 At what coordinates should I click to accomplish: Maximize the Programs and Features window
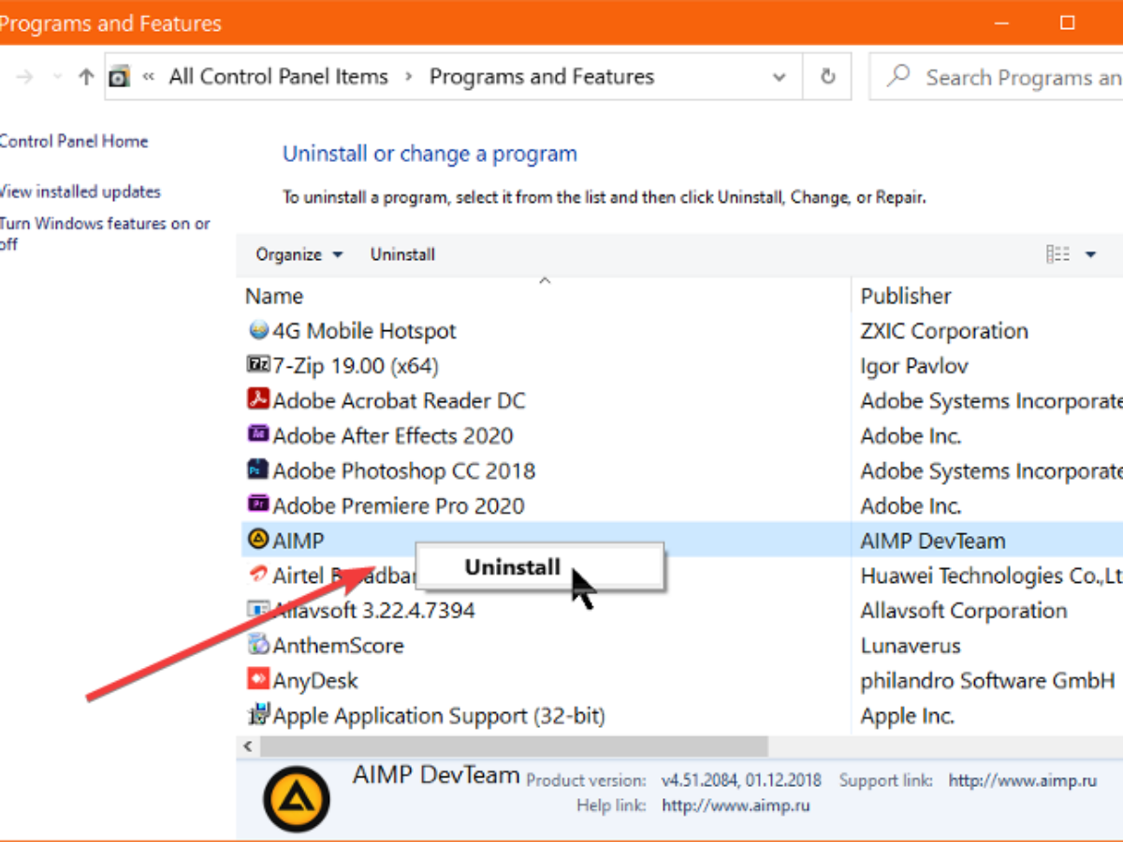tap(1067, 22)
